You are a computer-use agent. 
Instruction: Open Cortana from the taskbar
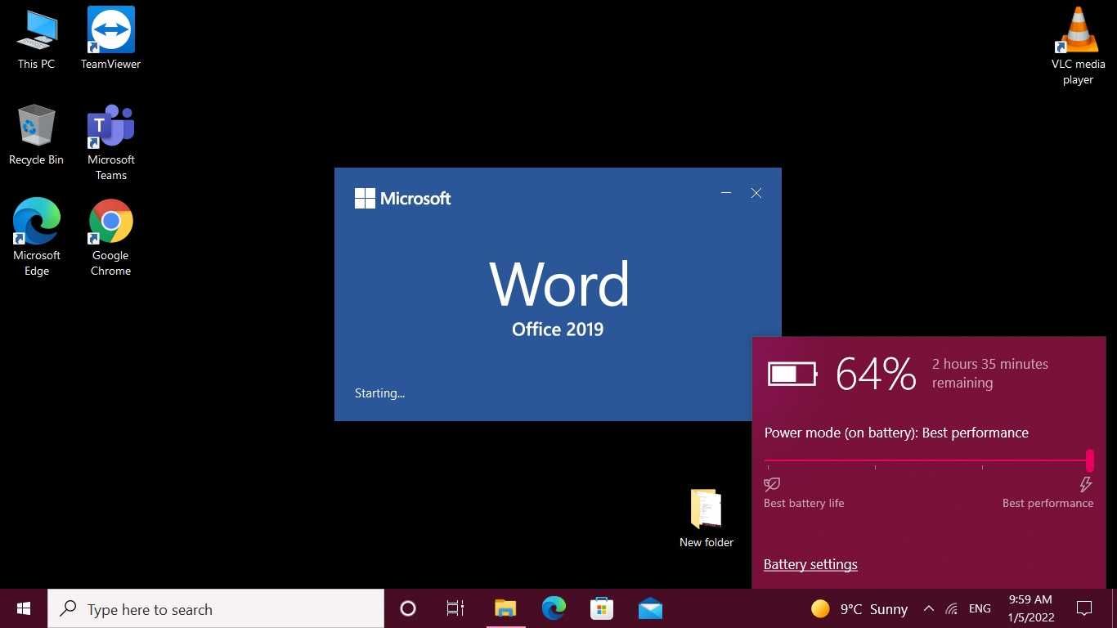(407, 608)
